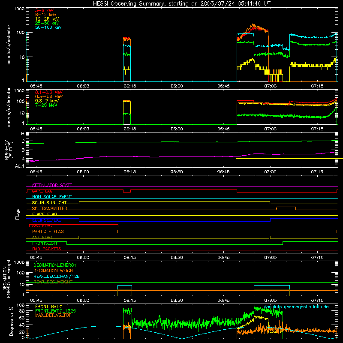Click the C class label on GOES axis
This screenshot has width=343, height=343.
click(x=23, y=141)
